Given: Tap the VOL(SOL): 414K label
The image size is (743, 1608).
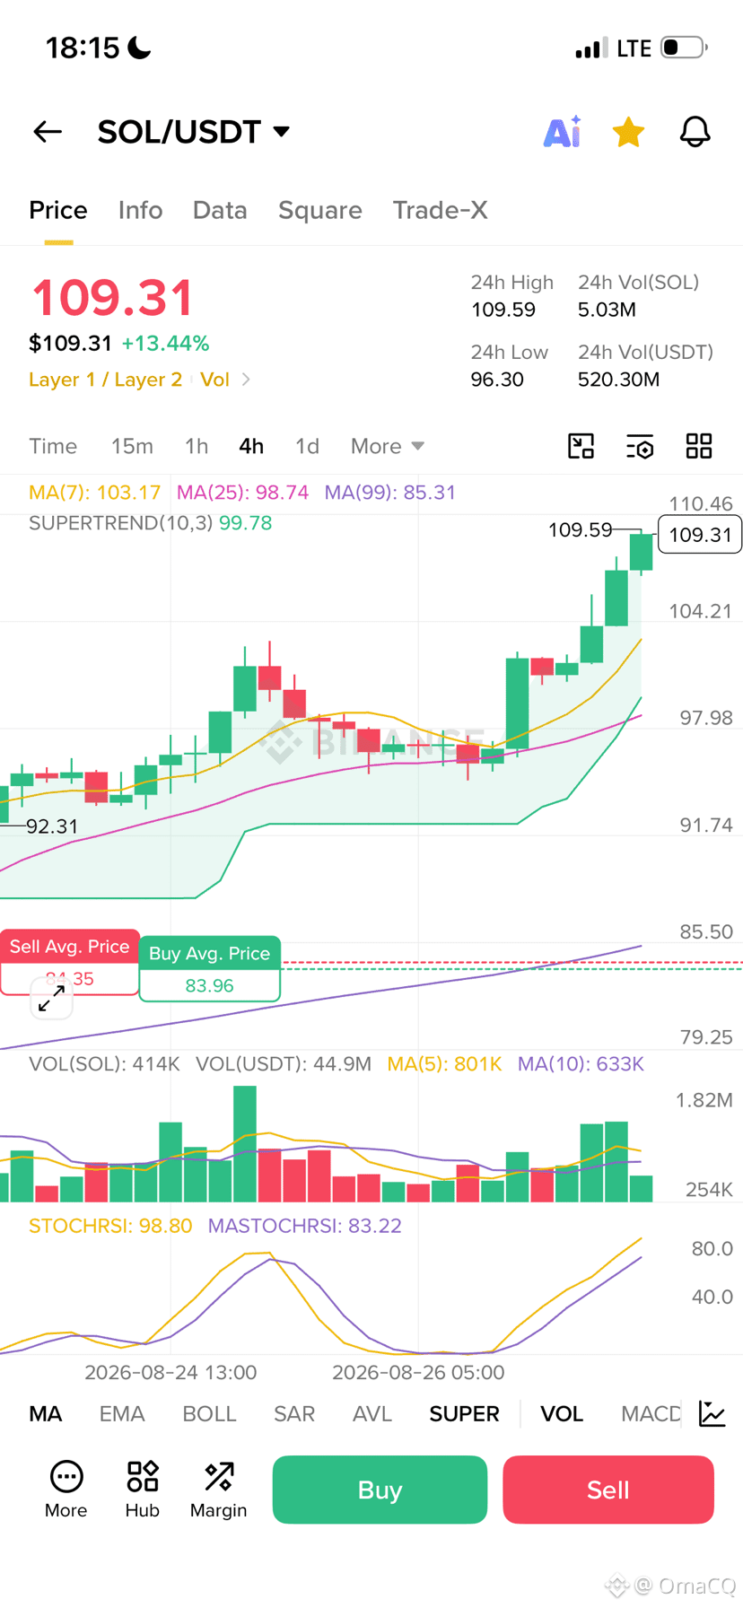Looking at the screenshot, I should tap(104, 1064).
